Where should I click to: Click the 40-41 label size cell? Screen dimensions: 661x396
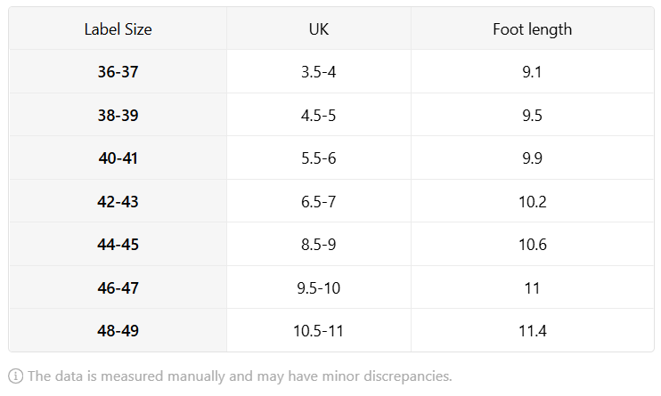118,158
